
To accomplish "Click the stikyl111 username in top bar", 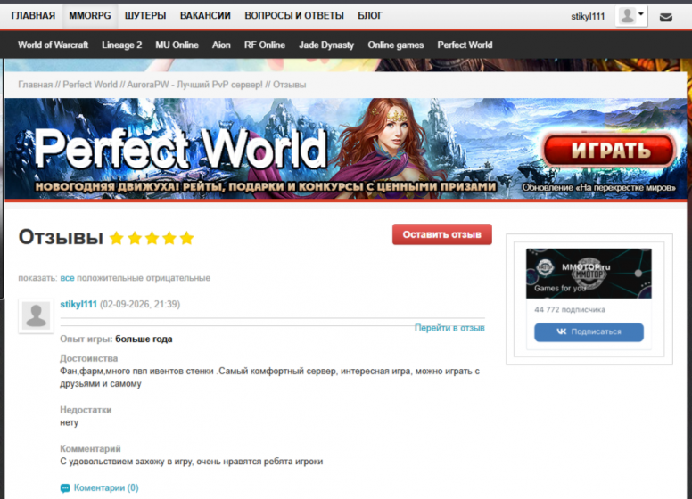I will (588, 17).
